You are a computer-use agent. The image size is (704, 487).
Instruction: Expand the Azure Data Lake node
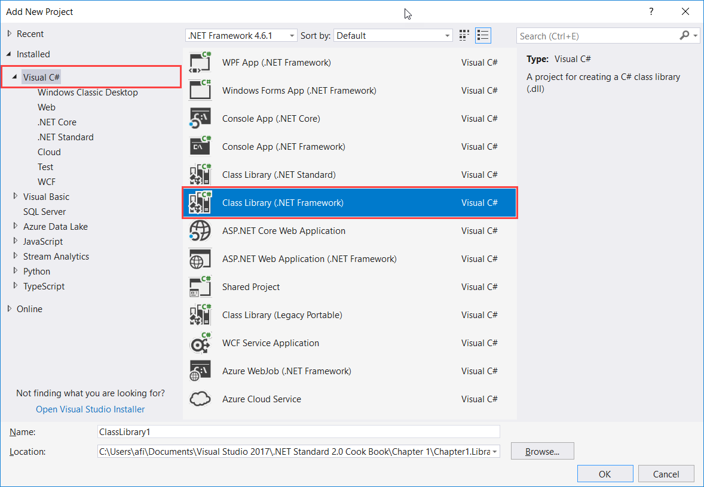(x=16, y=226)
